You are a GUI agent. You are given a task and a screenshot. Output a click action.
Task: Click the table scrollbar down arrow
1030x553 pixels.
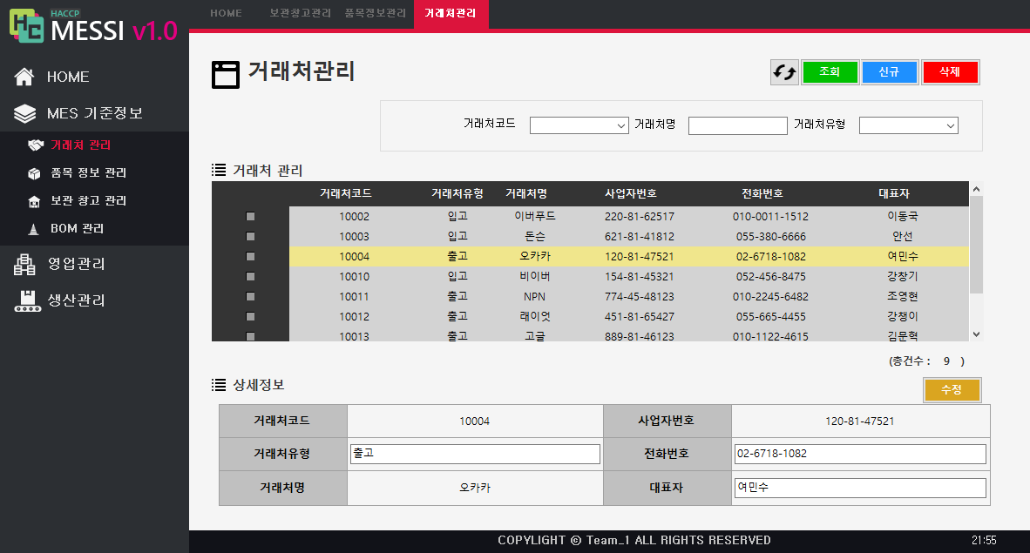tap(976, 334)
